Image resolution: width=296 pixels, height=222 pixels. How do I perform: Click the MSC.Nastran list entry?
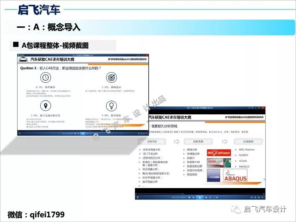[247, 149]
